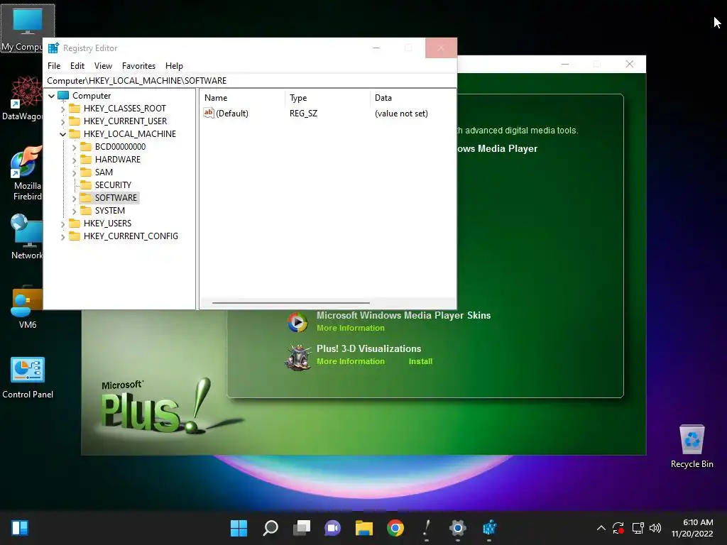
Task: Click the Windows Media Player Skins icon
Action: tap(297, 321)
